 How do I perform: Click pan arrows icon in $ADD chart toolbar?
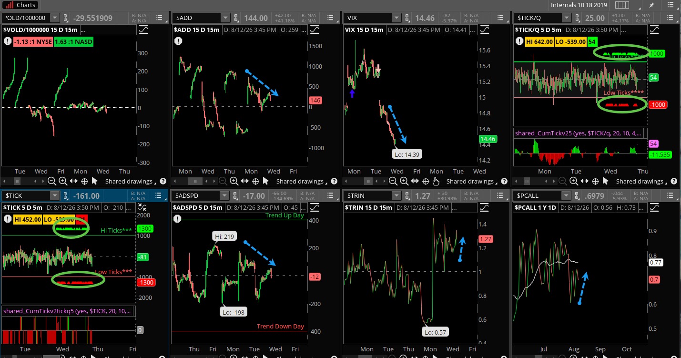(245, 181)
